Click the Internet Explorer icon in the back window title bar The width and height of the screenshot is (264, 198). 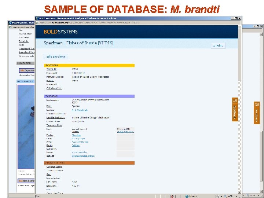tap(10, 23)
